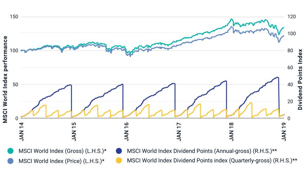The width and height of the screenshot is (306, 171).
Task: Click the 150 tick on left axis
Action: tap(14, 16)
